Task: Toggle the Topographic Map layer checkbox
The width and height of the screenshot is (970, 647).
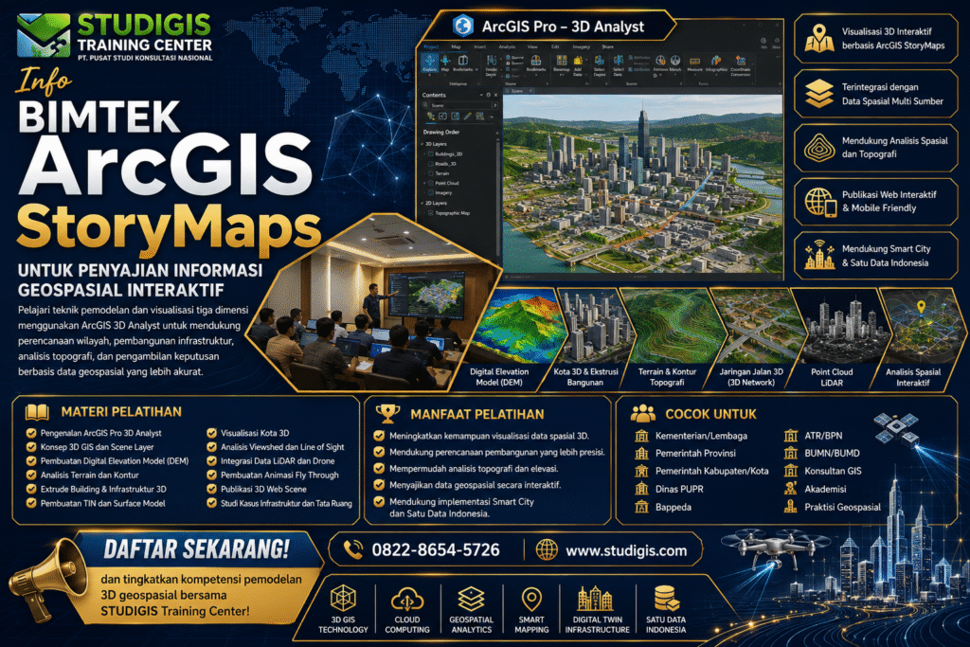Action: pyautogui.click(x=431, y=213)
